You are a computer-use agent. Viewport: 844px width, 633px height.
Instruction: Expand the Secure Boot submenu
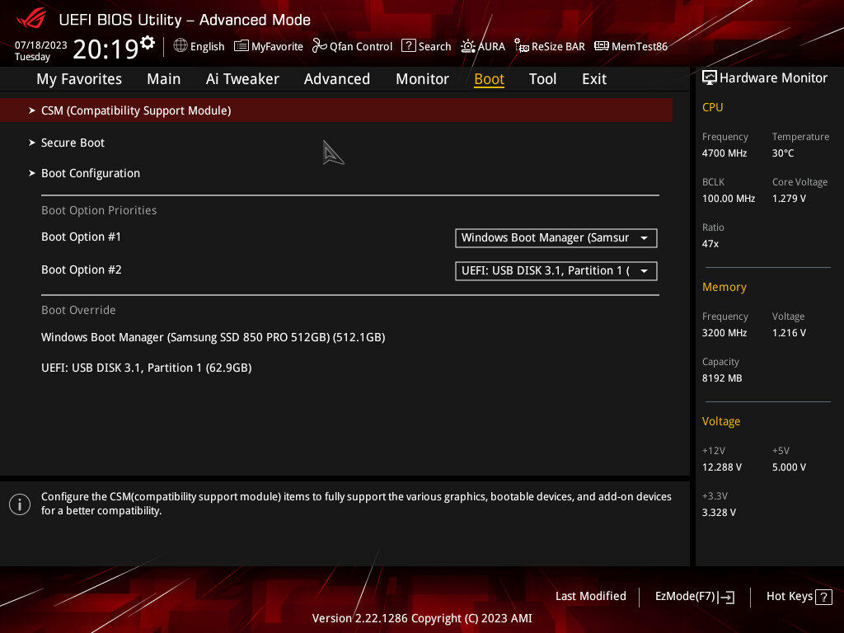tap(73, 143)
